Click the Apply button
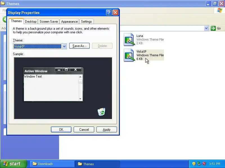 [x=107, y=130]
